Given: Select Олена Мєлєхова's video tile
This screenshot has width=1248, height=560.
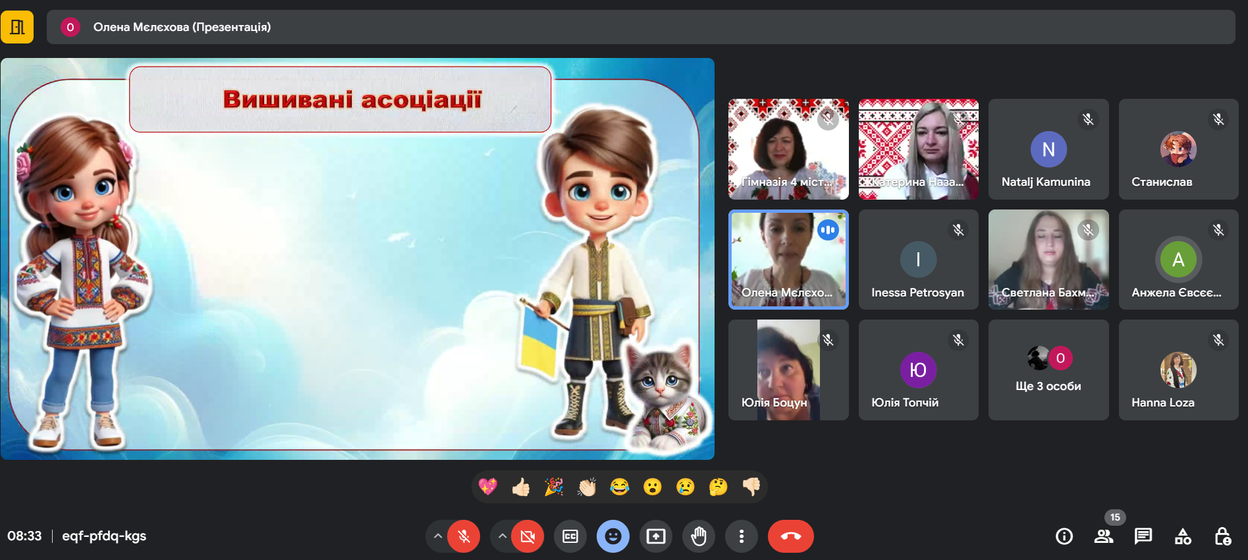Looking at the screenshot, I should 788,260.
